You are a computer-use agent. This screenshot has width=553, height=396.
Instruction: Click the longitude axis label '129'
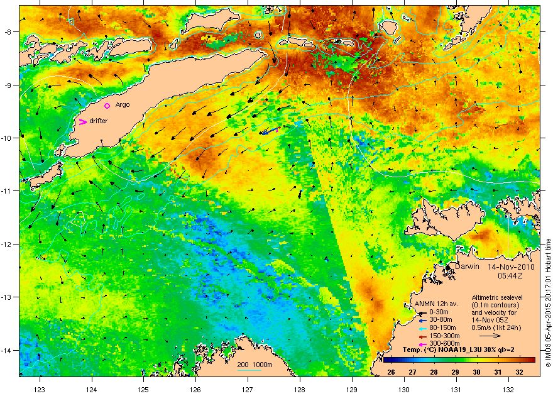click(352, 389)
